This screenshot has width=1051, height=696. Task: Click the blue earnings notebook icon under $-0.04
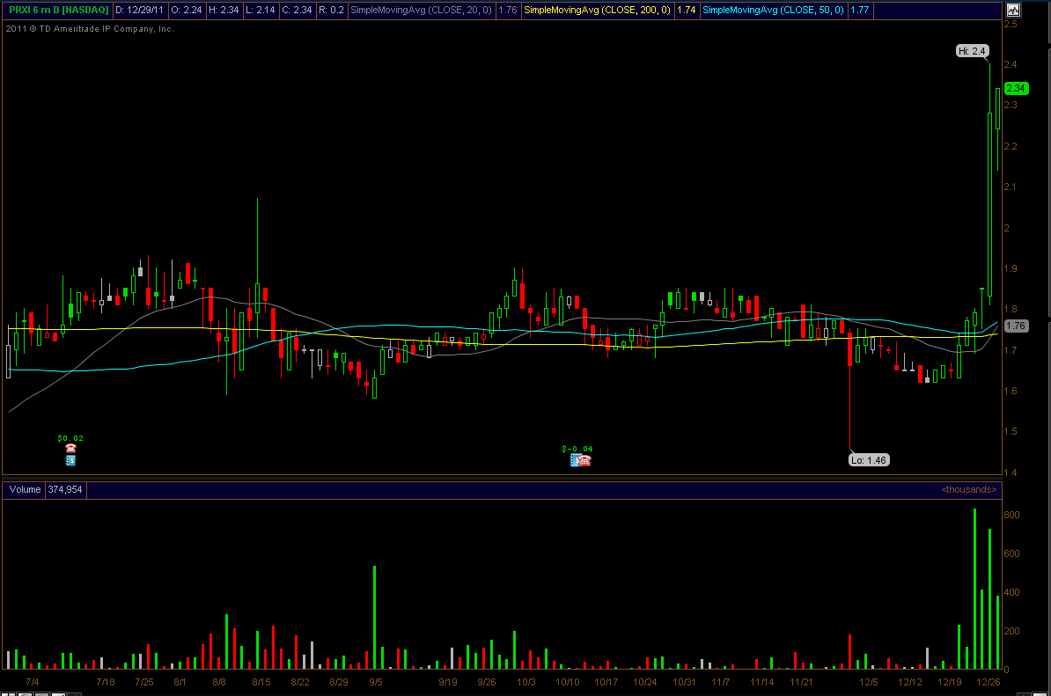[x=575, y=460]
